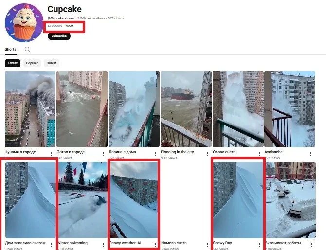Switch to the Shorts tab
Image resolution: width=326 pixels, height=250 pixels.
(x=10, y=49)
